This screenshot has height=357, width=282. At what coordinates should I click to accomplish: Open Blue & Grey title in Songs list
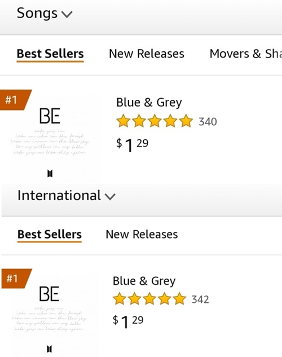[149, 103]
